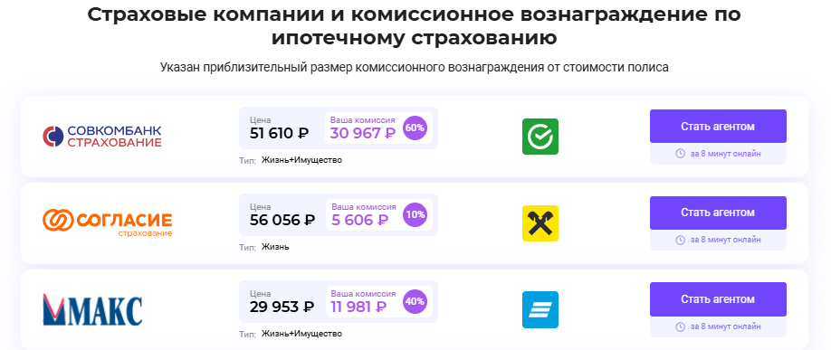Open the Soglasie Strakhovanie logo

(x=108, y=222)
